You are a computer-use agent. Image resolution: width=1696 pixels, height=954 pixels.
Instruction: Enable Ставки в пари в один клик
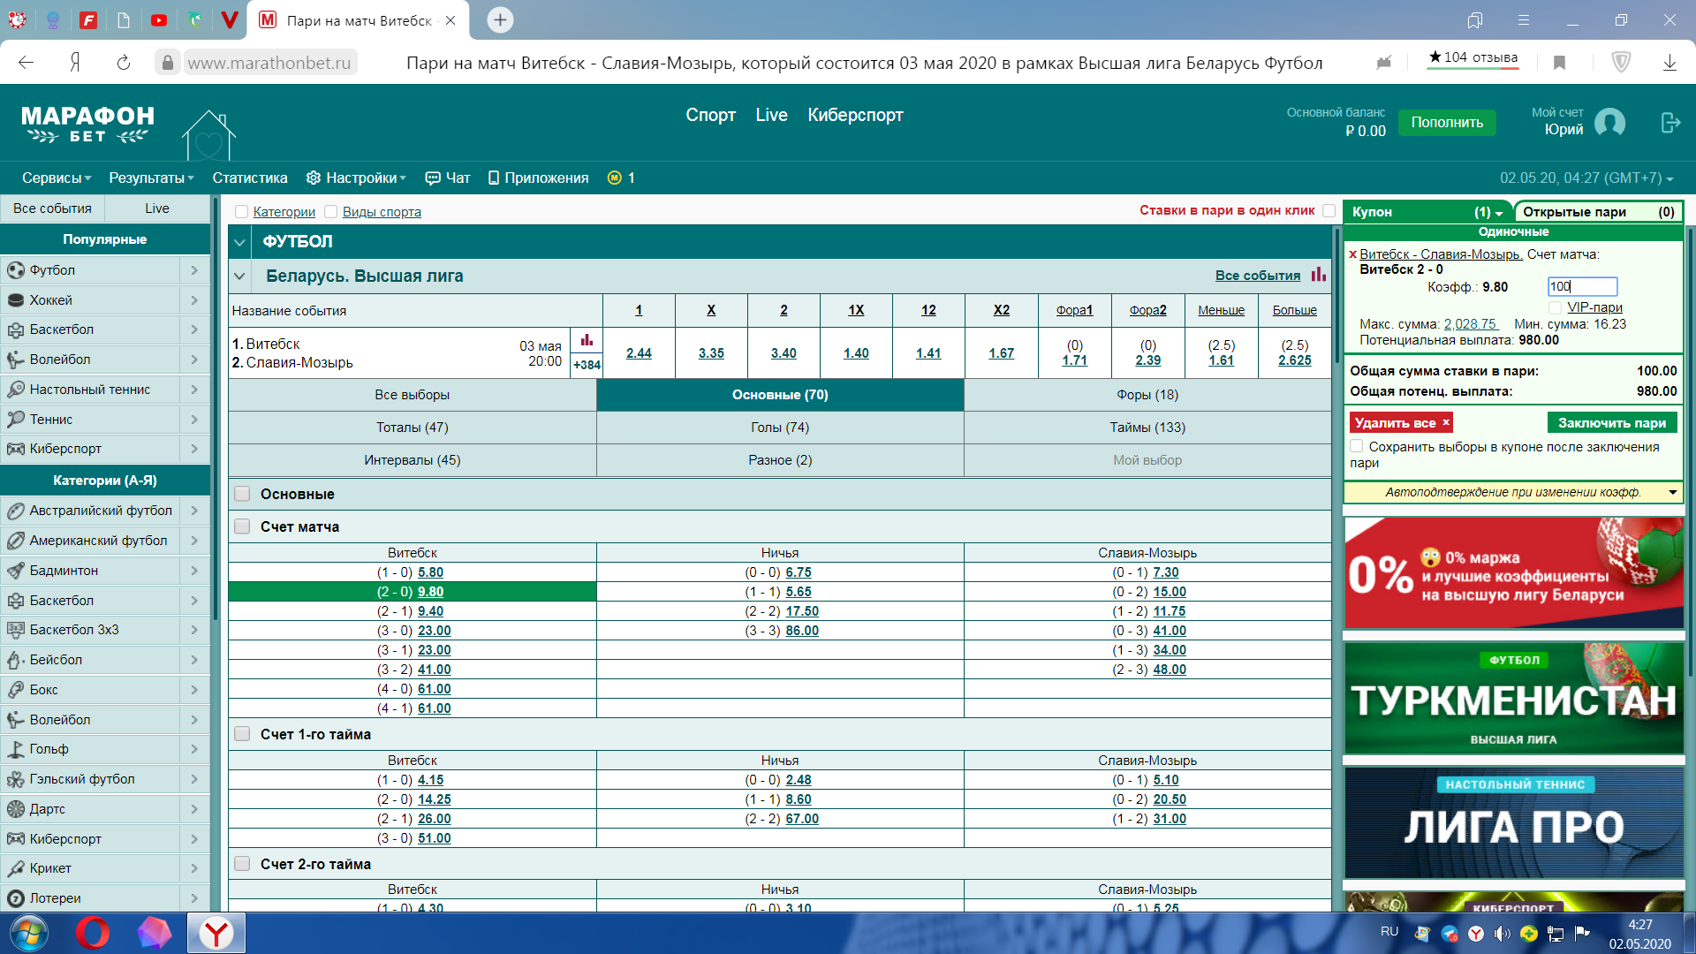(1329, 210)
